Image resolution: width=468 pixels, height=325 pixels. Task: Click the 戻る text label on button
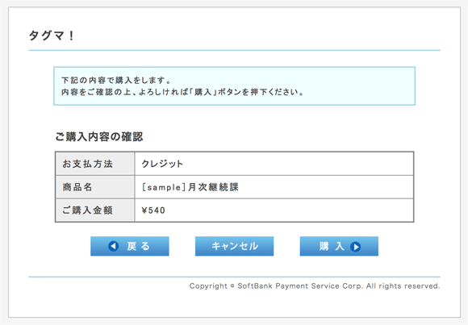tap(138, 246)
